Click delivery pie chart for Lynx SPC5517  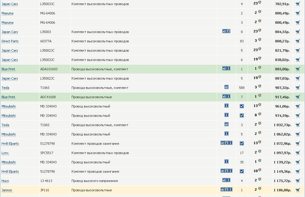click(260, 151)
